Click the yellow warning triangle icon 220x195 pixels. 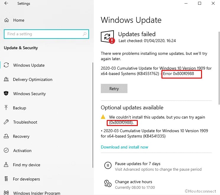pos(103,117)
